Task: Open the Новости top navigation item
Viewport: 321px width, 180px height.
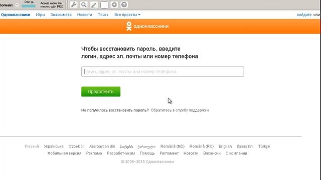Action: click(85, 14)
